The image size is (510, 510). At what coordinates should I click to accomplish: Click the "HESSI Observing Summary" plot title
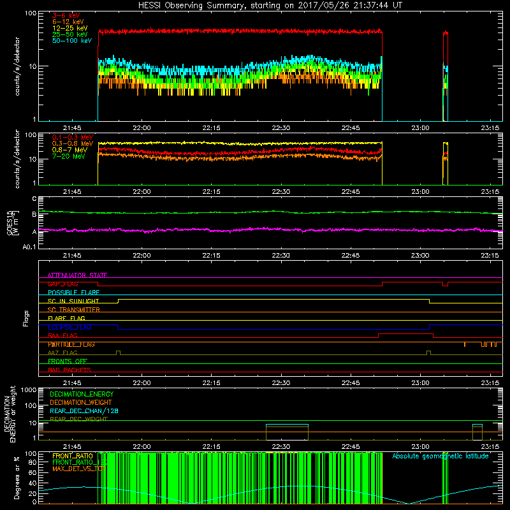270,6
